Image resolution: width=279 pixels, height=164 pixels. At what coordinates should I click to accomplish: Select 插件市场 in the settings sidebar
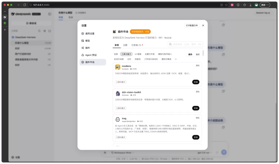click(x=93, y=62)
